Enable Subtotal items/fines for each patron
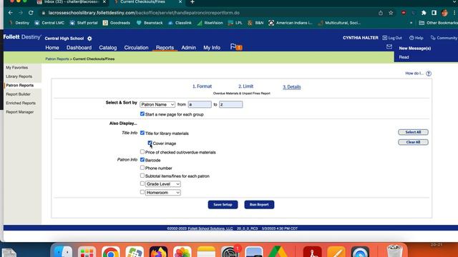 point(142,176)
